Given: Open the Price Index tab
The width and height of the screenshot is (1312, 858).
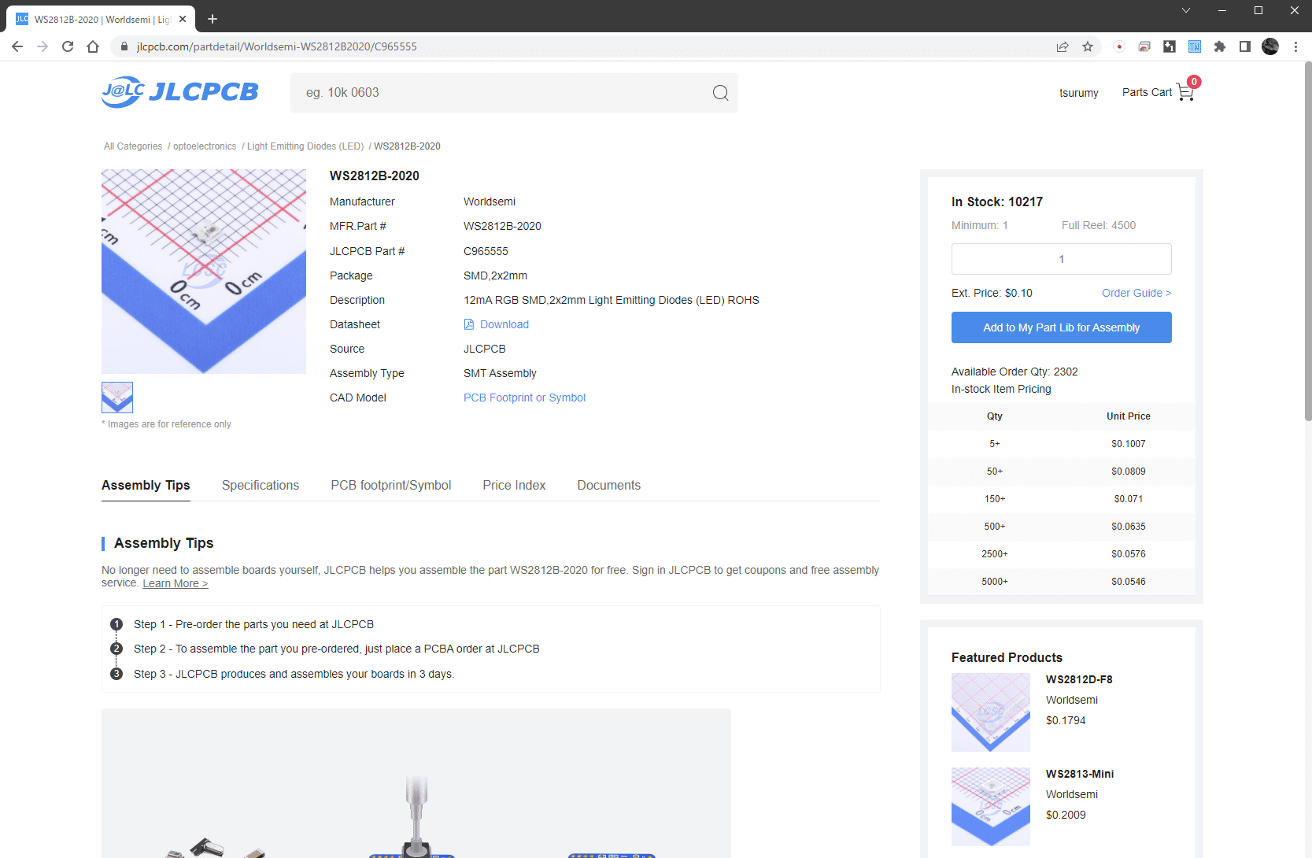Looking at the screenshot, I should coord(514,485).
